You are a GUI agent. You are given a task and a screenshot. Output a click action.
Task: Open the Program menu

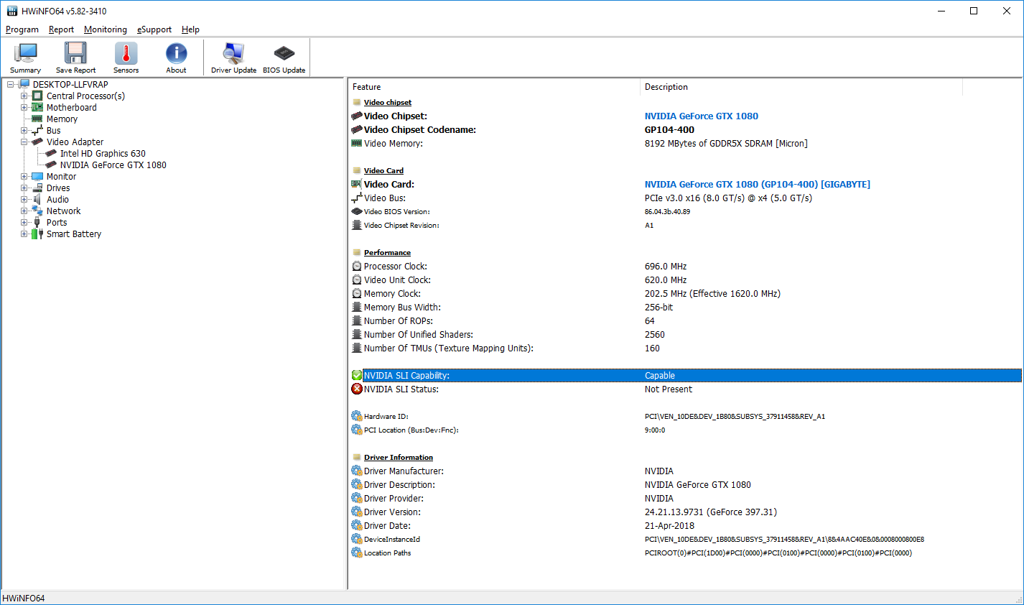pyautogui.click(x=22, y=29)
